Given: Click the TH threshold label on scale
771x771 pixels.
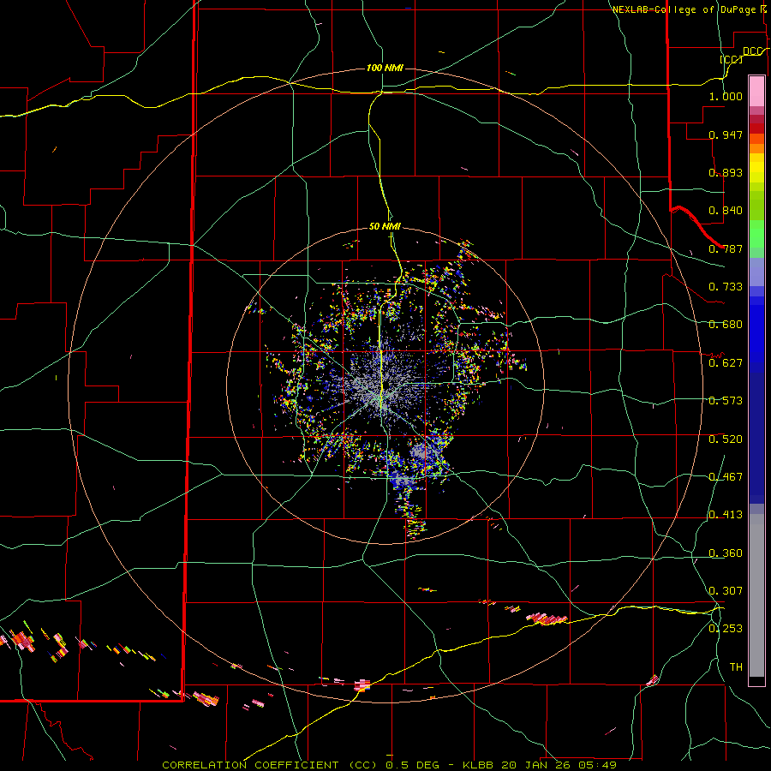Looking at the screenshot, I should (736, 667).
